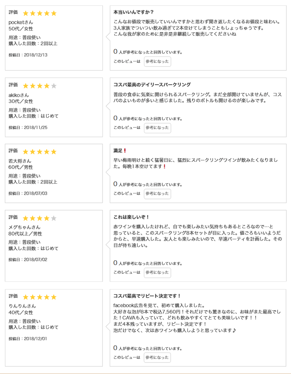Click the red exclamation mark beside 満足
The image size is (291, 374).
[125, 151]
